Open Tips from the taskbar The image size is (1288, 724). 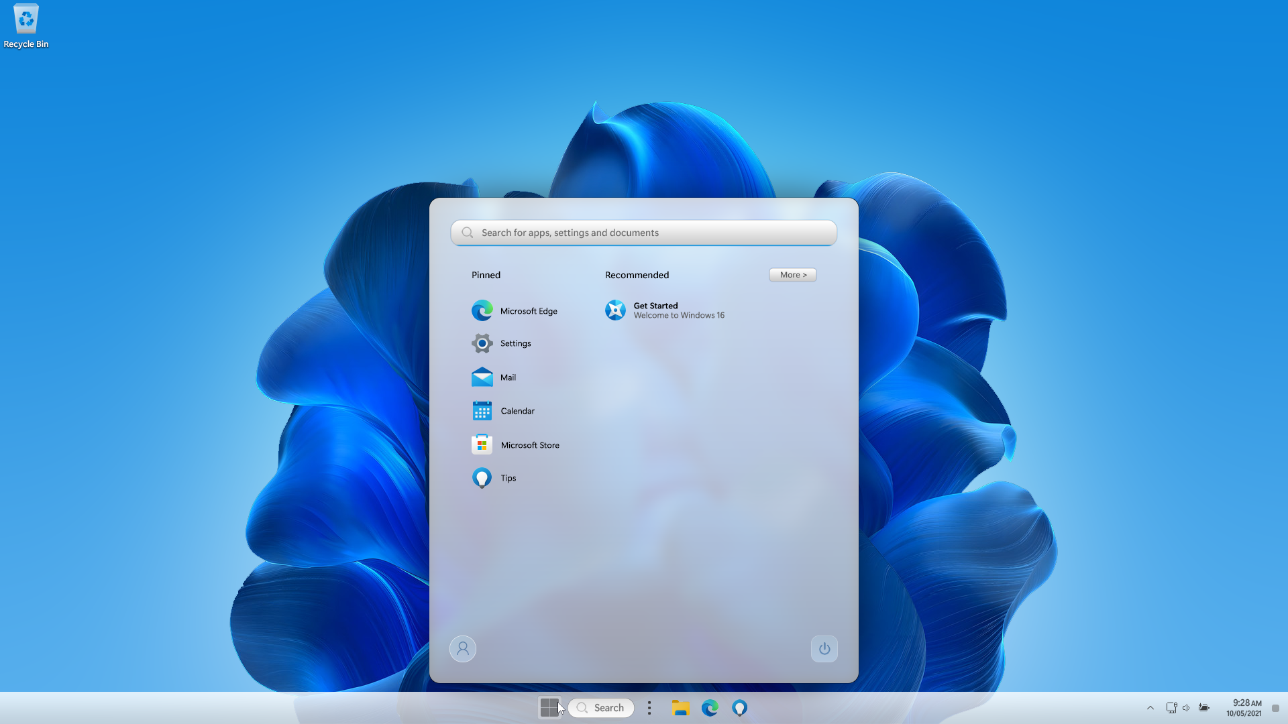739,708
